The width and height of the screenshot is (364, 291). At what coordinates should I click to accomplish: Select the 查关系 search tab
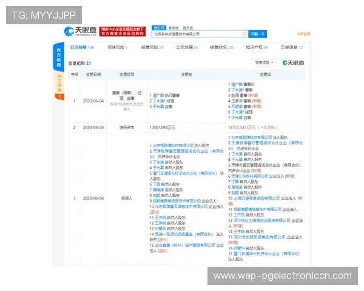point(188,28)
